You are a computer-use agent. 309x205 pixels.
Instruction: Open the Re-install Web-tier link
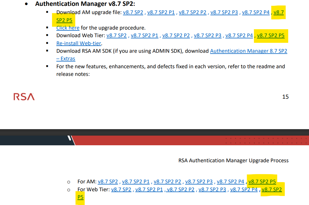(79, 43)
